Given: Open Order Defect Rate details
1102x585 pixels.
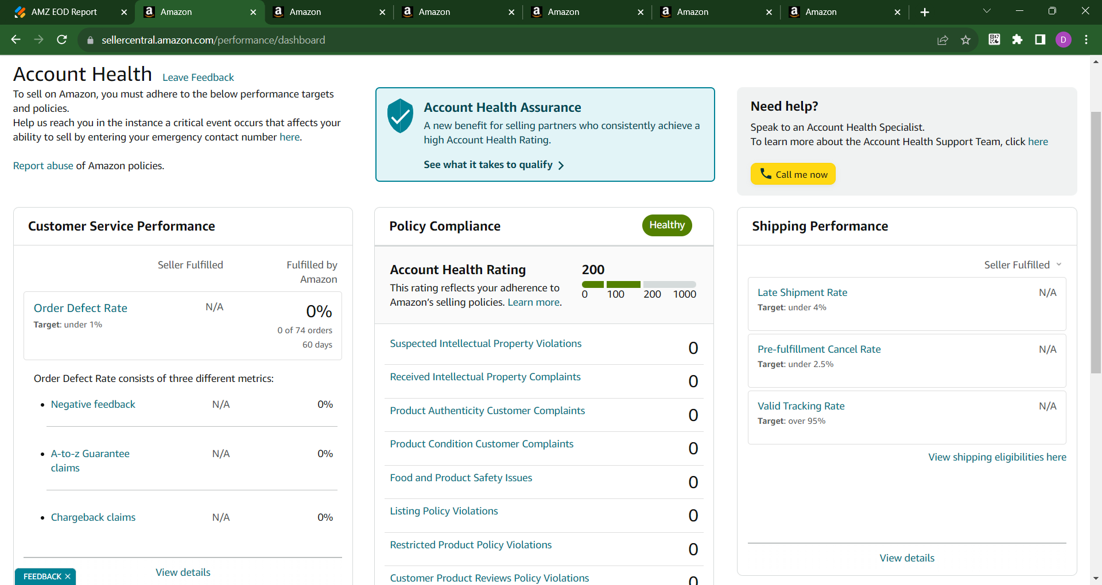Looking at the screenshot, I should click(x=80, y=308).
